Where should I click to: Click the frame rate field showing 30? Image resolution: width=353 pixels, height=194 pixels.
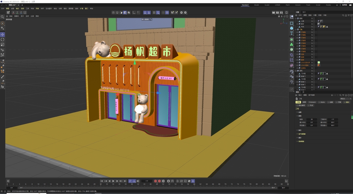point(312,119)
